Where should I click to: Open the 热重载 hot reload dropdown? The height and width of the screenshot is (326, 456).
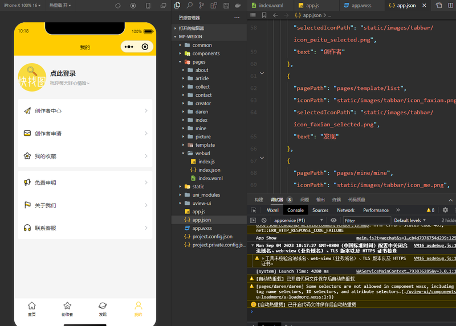pyautogui.click(x=60, y=5)
